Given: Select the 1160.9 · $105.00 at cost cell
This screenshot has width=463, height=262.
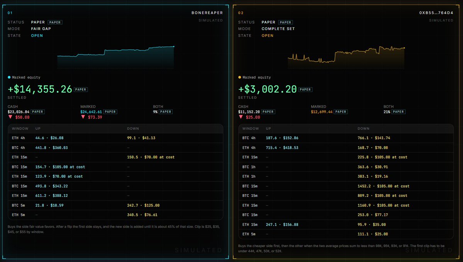Looking at the screenshot, I should click(383, 205).
